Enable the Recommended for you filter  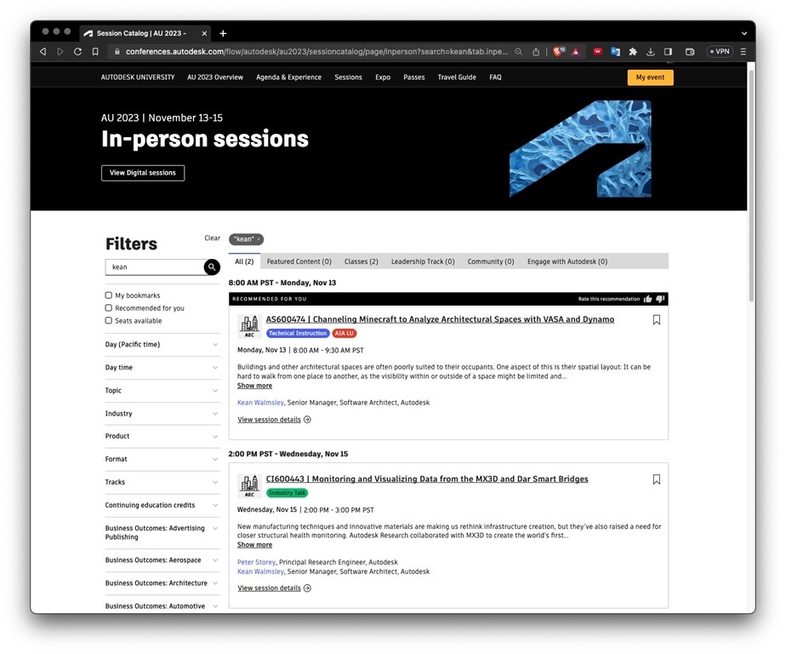pos(109,308)
